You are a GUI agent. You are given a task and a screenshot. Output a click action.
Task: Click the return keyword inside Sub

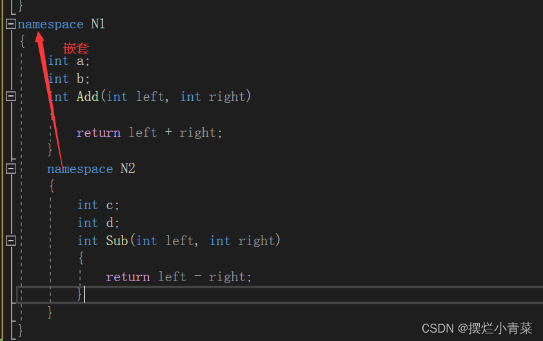[128, 277]
